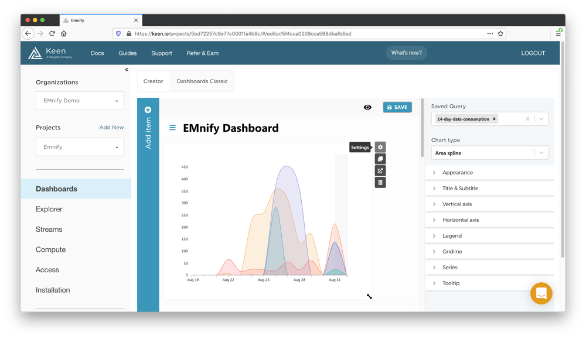Click the plus Add item icon
This screenshot has height=339, width=586.
pyautogui.click(x=148, y=109)
